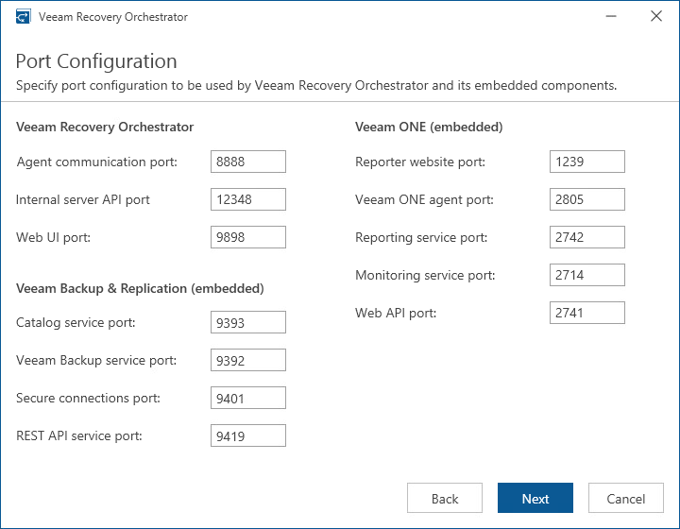
Task: Cancel the installation wizard
Action: coord(626,499)
